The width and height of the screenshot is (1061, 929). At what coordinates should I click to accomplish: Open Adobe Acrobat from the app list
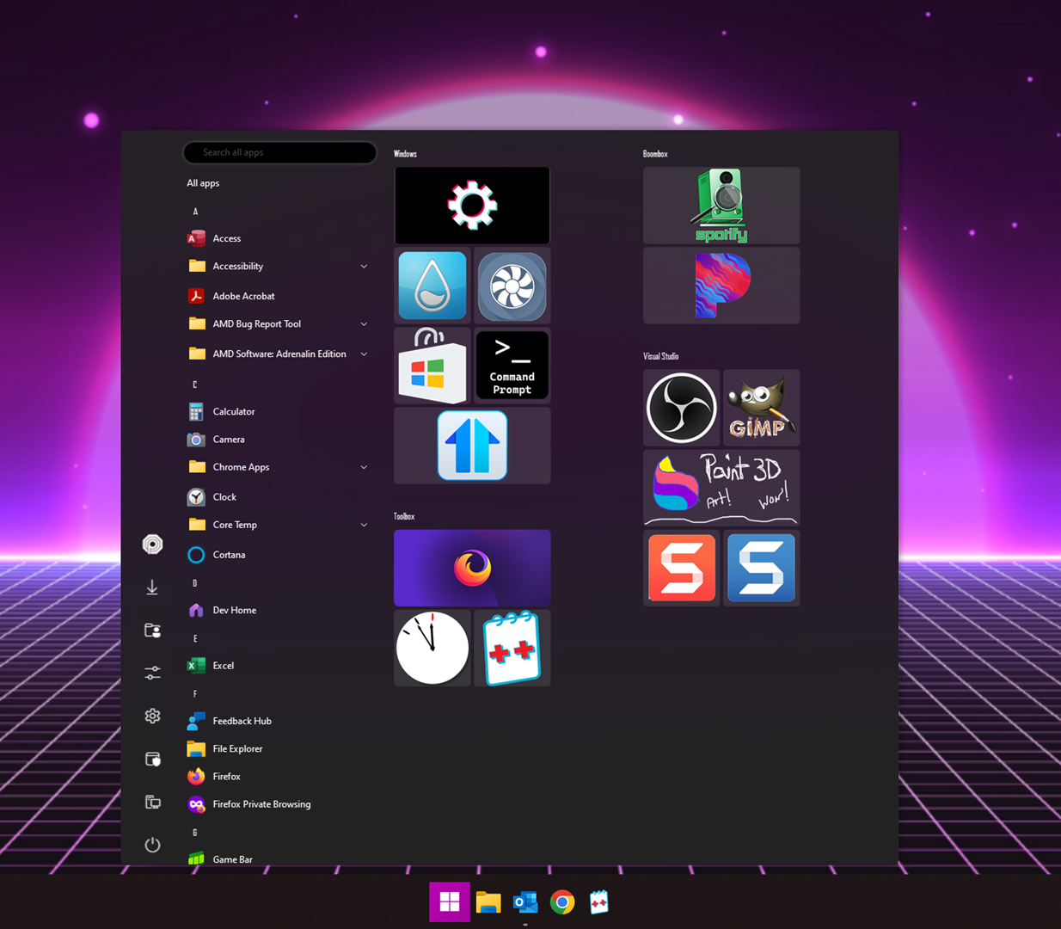point(279,296)
